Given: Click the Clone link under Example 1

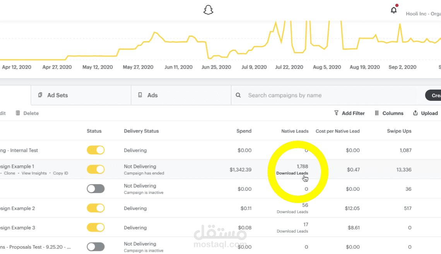Looking at the screenshot, I should tap(10, 173).
